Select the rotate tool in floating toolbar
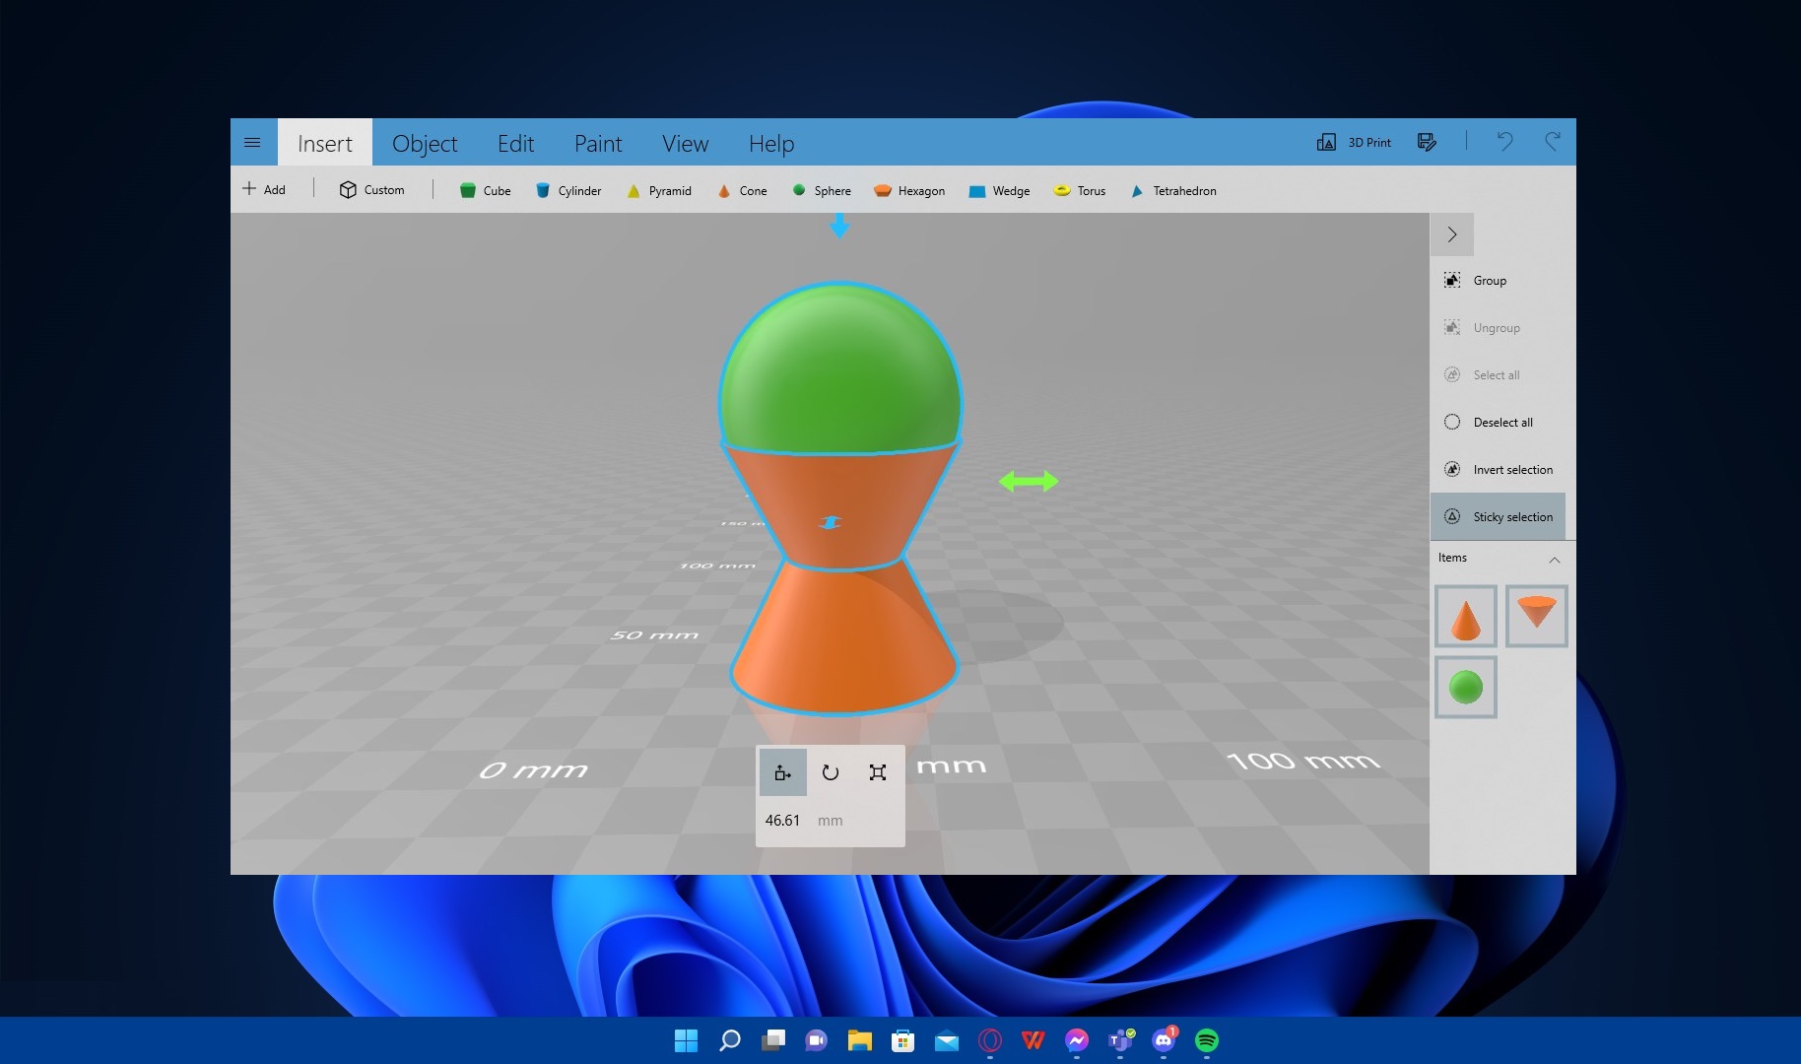This screenshot has height=1064, width=1801. (x=831, y=772)
